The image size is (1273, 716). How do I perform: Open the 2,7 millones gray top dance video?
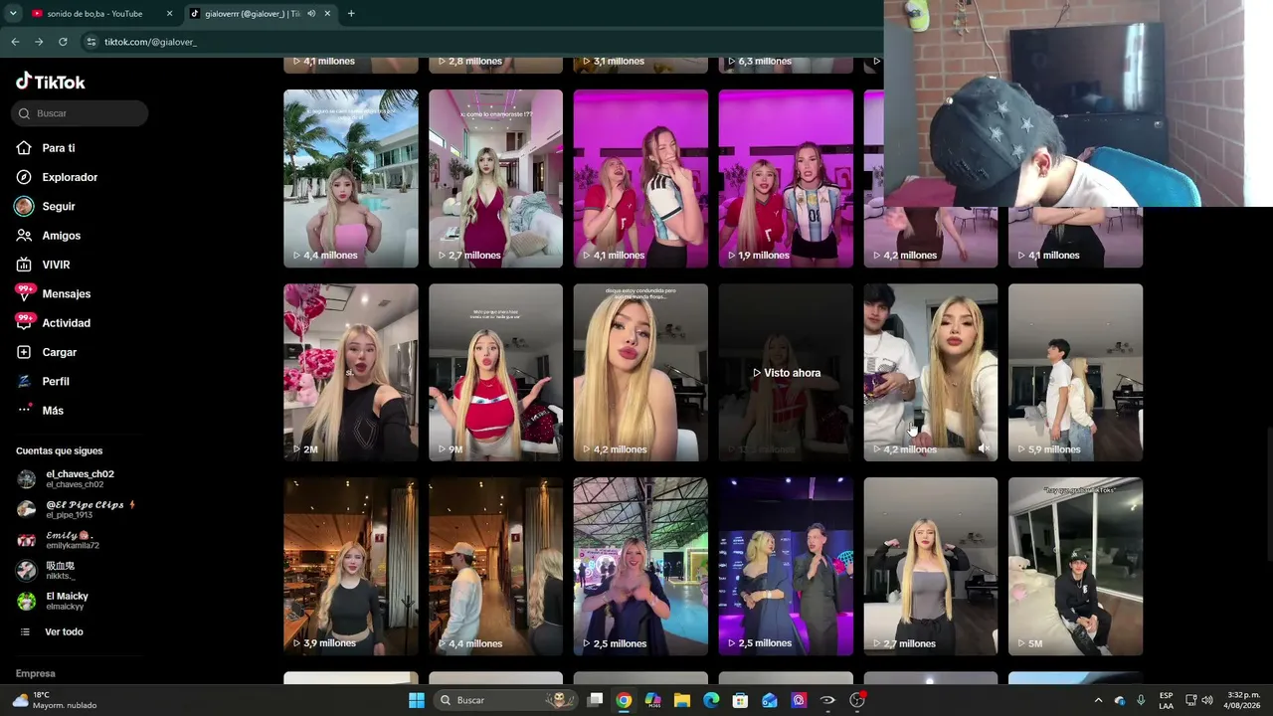tap(930, 567)
